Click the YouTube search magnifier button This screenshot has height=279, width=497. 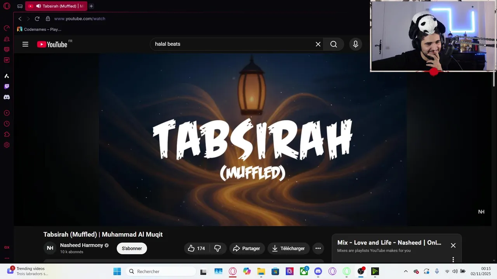334,44
